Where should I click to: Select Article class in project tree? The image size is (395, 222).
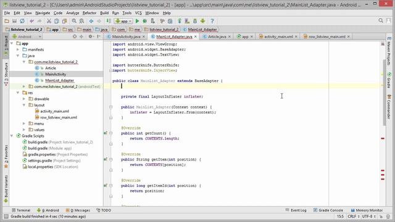(51, 68)
